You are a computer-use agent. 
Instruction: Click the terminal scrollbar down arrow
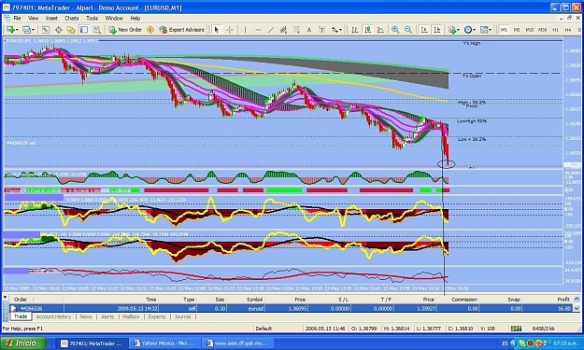click(577, 308)
